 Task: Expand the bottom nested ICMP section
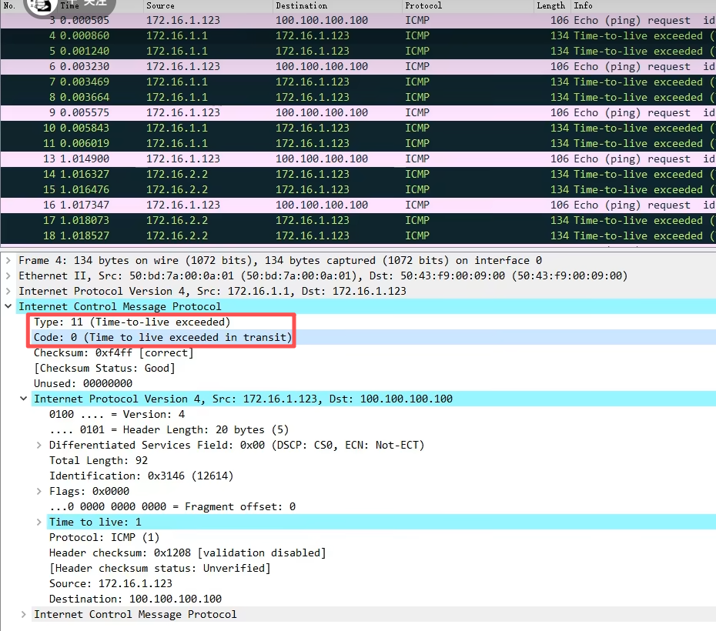(x=24, y=615)
